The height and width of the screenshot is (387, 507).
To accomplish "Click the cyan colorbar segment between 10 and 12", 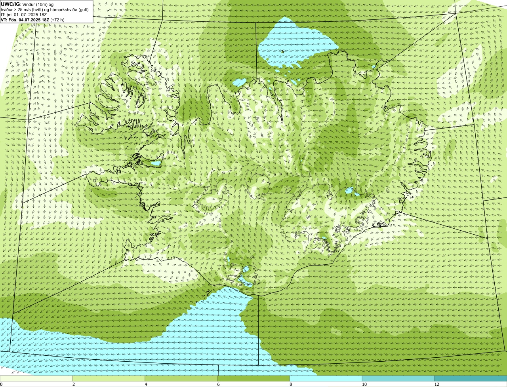I will [398, 378].
